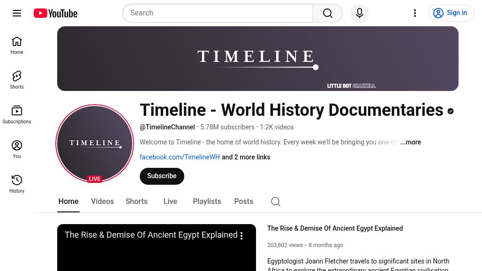Switch to the Videos tab
The image size is (482, 271).
102,201
